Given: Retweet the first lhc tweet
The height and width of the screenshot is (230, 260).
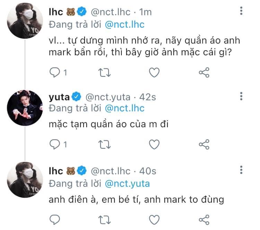Looking at the screenshot, I should [x=103, y=73].
